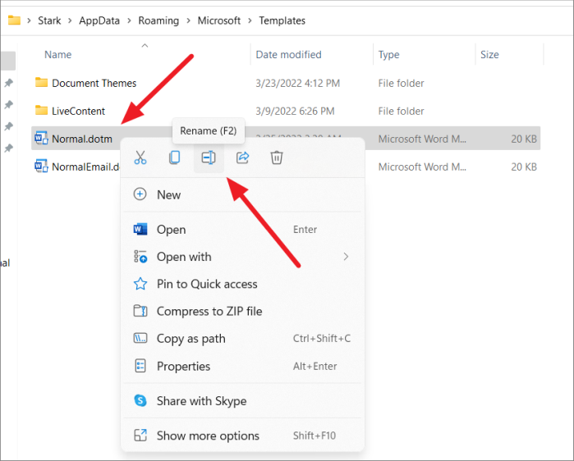Sort by Date modified column header
This screenshot has width=574, height=461.
pos(288,54)
